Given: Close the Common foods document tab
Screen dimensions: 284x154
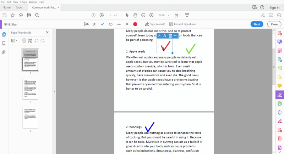Looking at the screenshot, I should pos(58,7).
